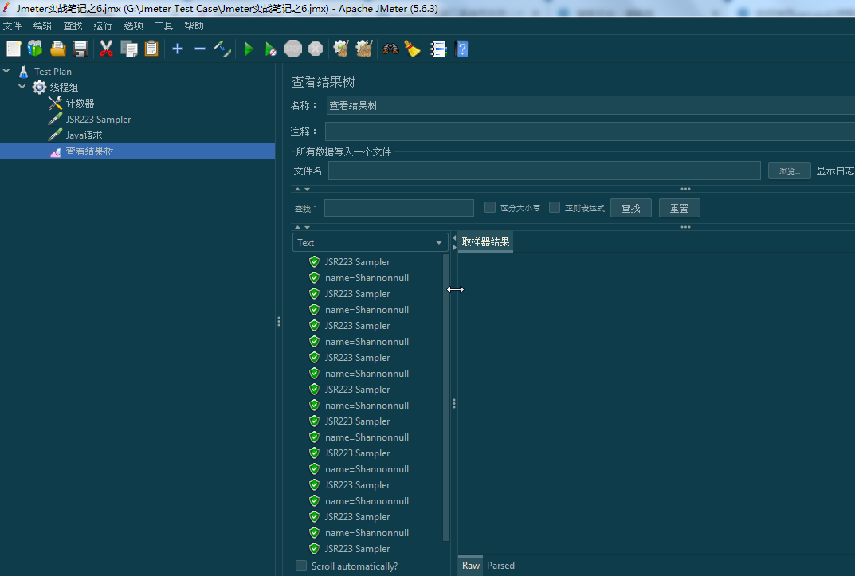Click the Stop test icon
This screenshot has height=576, width=855.
click(x=293, y=49)
